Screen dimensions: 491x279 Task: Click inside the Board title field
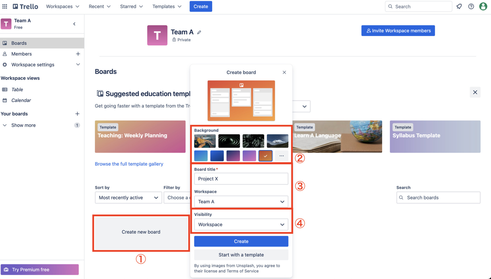pyautogui.click(x=241, y=179)
